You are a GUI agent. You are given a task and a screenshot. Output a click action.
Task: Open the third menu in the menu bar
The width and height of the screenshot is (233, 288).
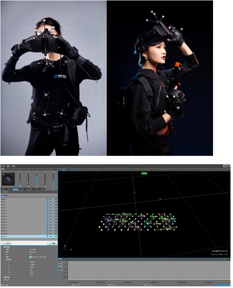(x=14, y=166)
